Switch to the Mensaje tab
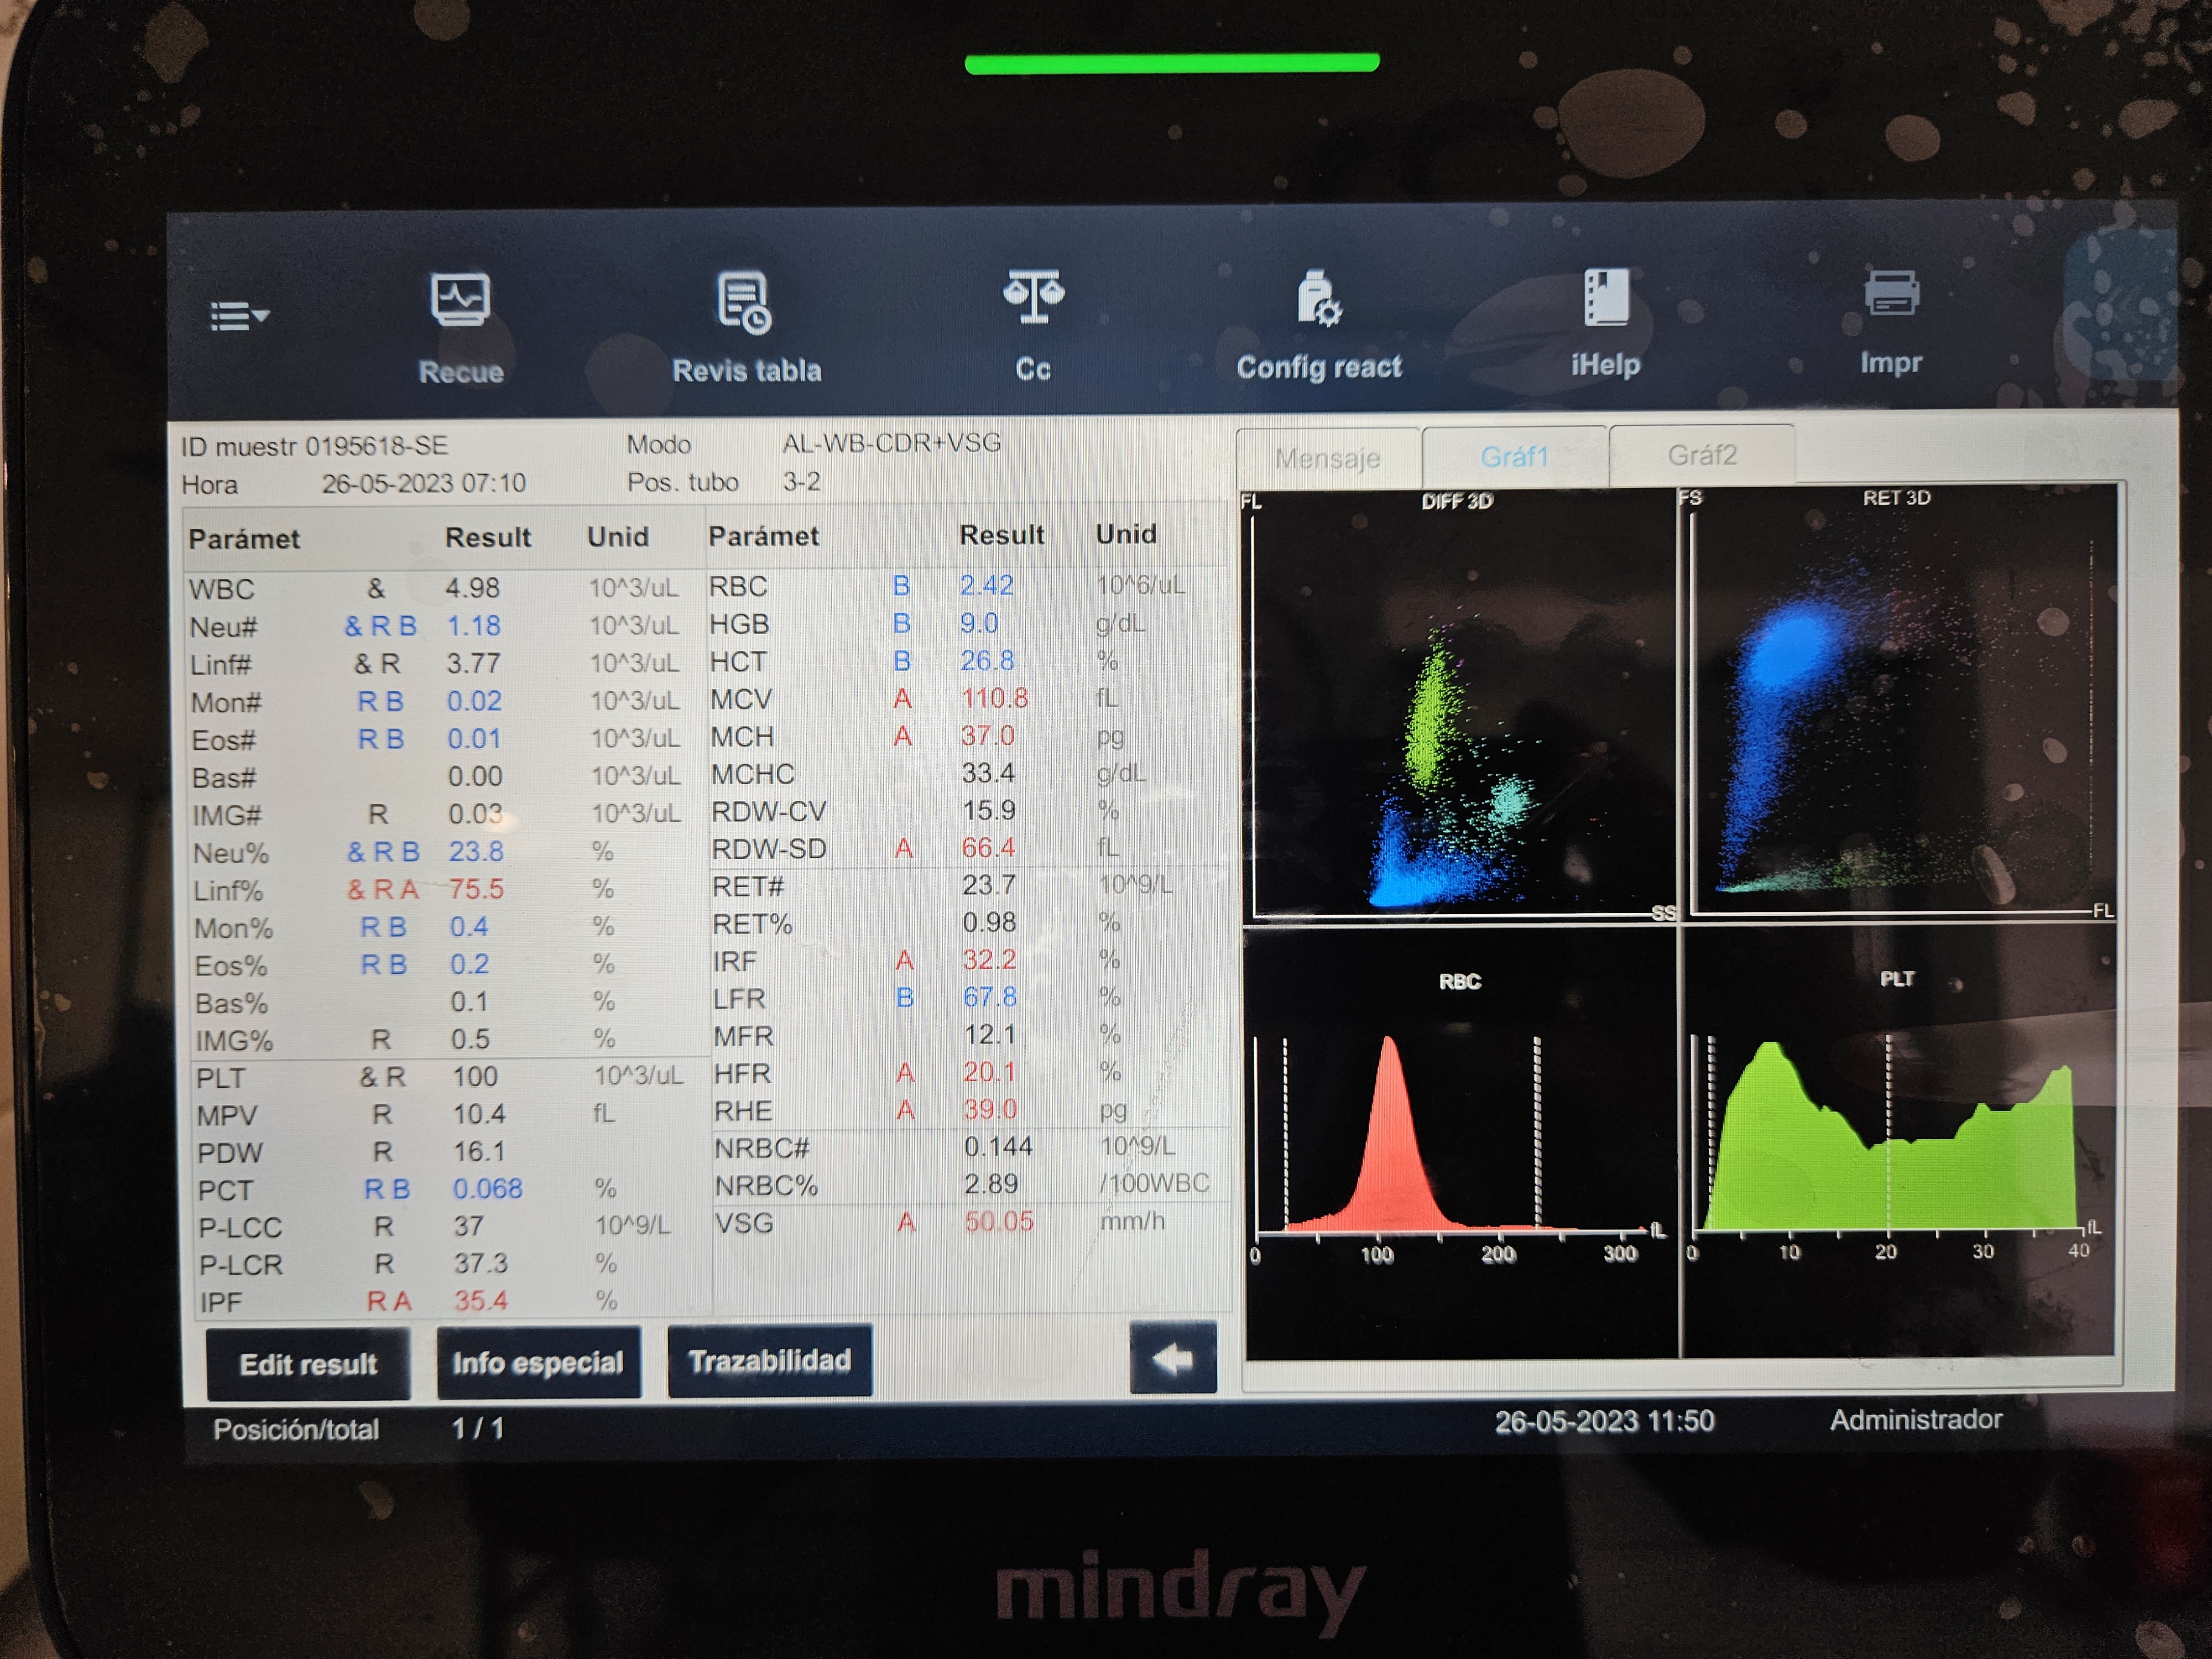The width and height of the screenshot is (2212, 1659). 1327,458
